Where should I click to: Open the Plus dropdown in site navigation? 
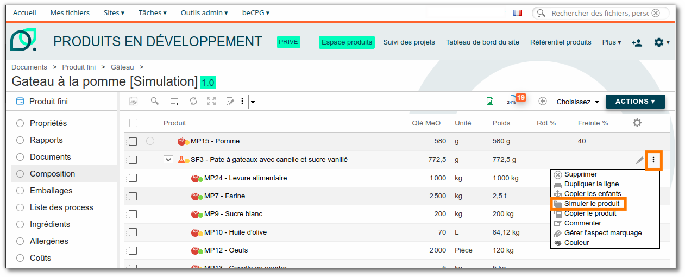tap(612, 42)
